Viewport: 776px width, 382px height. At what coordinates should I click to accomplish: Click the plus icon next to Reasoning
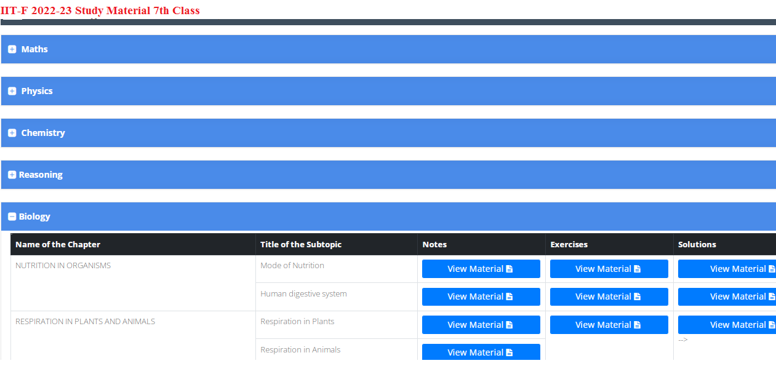[x=12, y=175]
